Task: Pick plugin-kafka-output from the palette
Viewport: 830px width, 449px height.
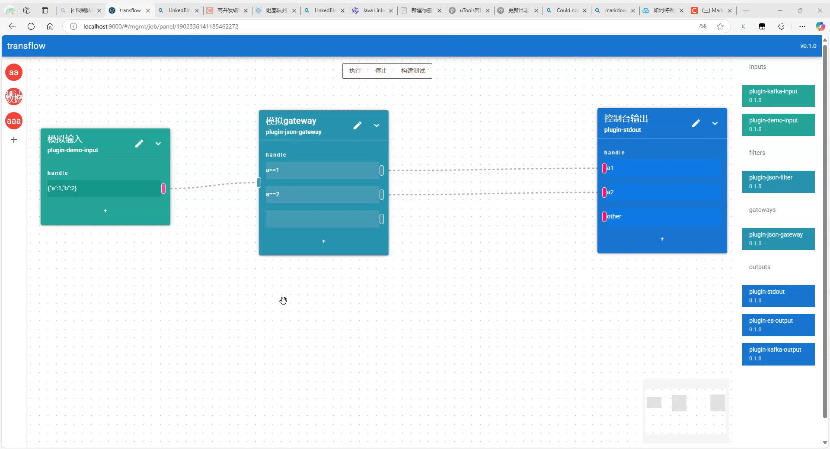Action: (778, 354)
